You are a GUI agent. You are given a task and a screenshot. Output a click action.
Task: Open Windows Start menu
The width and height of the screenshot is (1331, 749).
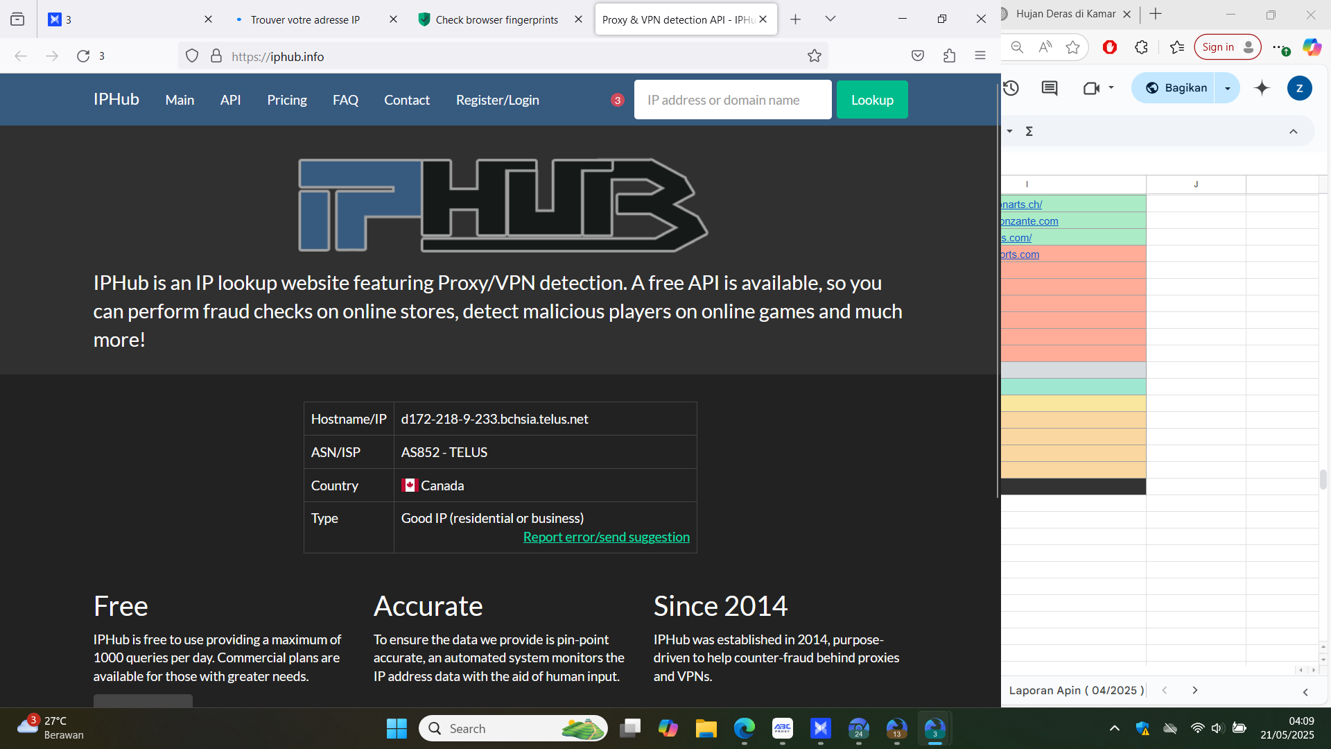click(397, 729)
